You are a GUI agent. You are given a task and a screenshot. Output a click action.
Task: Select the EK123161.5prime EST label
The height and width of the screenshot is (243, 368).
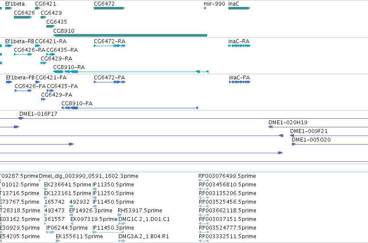(67, 193)
